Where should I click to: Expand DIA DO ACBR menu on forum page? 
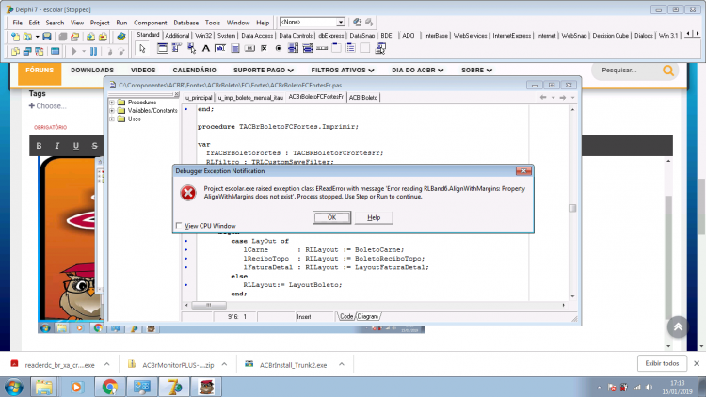pos(417,71)
